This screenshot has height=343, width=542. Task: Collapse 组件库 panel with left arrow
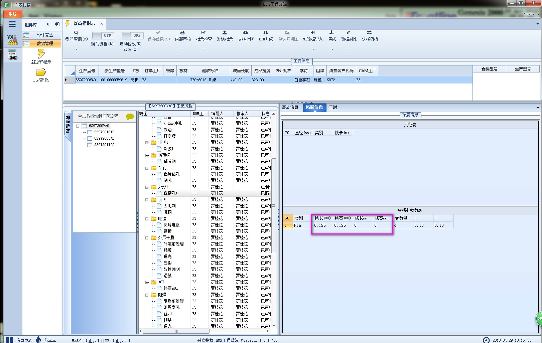coord(47,24)
